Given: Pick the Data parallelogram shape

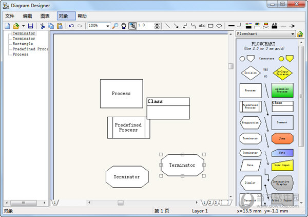Looking at the screenshot, I should coord(251,165).
